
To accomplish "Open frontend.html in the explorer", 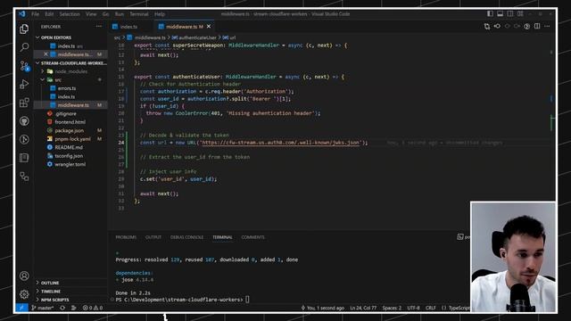I will click(70, 122).
